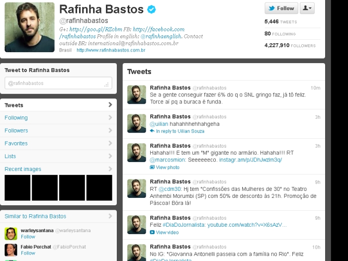The height and width of the screenshot is (261, 348).
Task: Follow Fabio Porchat from suggestions
Action: (x=28, y=253)
